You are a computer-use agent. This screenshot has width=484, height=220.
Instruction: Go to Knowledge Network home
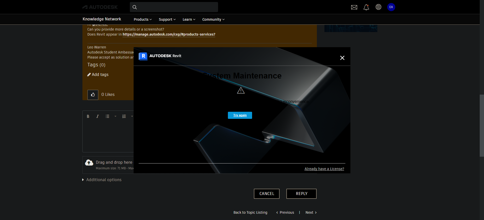[102, 19]
